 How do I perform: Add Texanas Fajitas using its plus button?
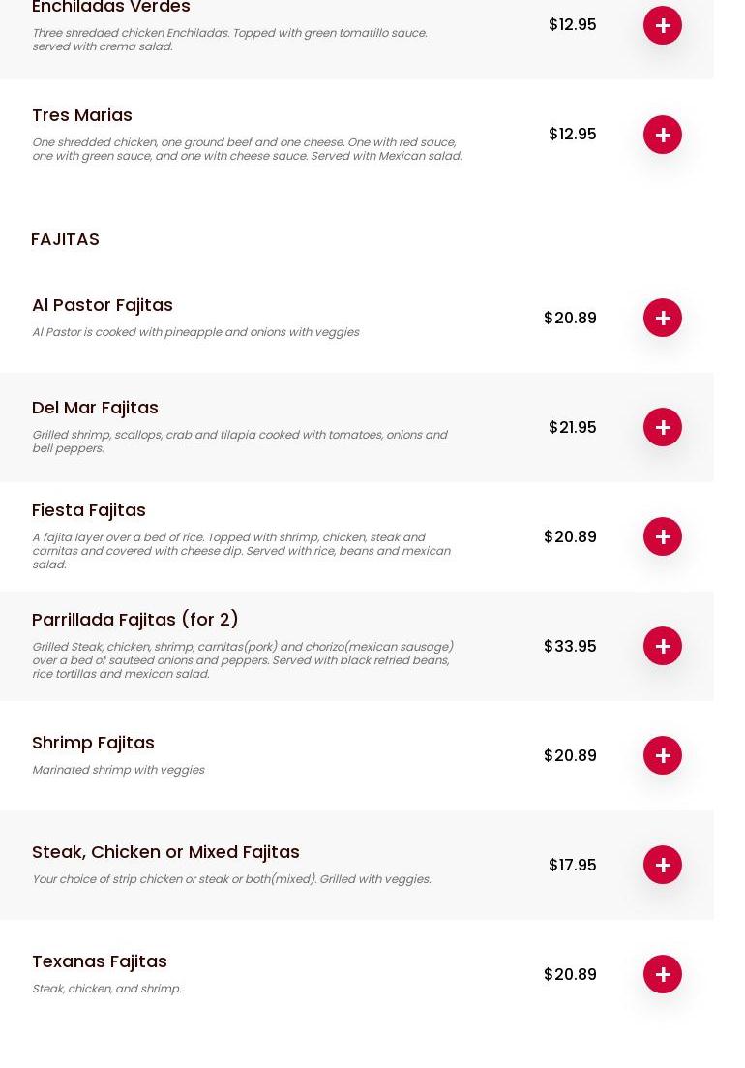(x=663, y=974)
